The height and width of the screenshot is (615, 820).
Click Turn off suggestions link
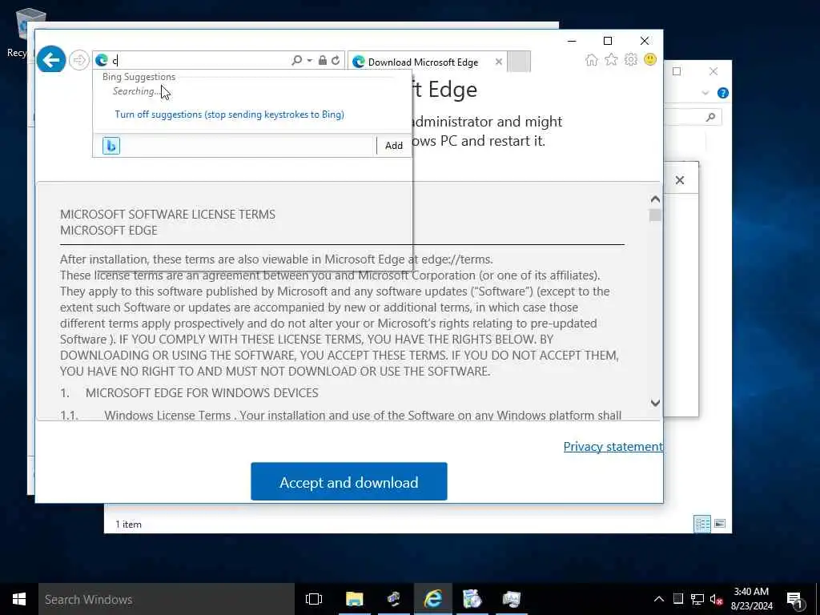click(229, 115)
